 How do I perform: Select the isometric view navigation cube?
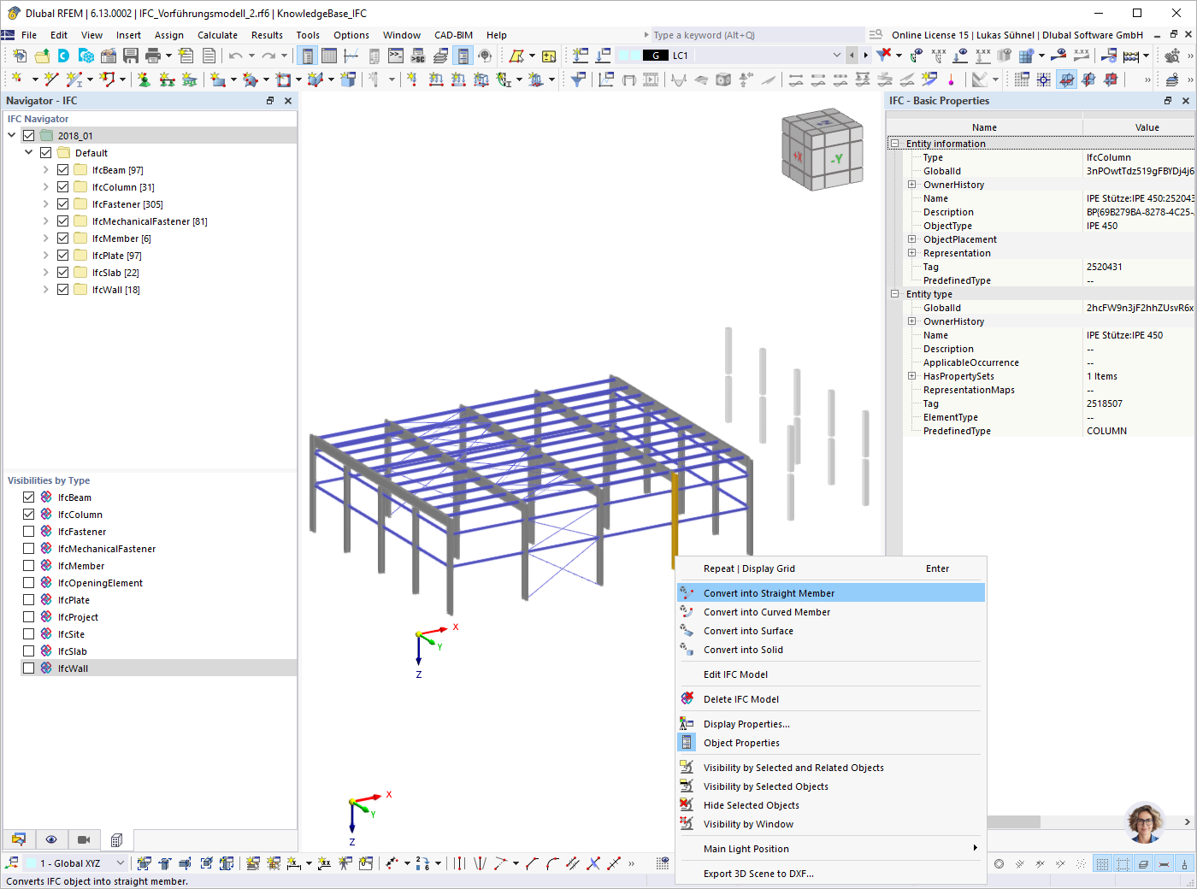822,149
